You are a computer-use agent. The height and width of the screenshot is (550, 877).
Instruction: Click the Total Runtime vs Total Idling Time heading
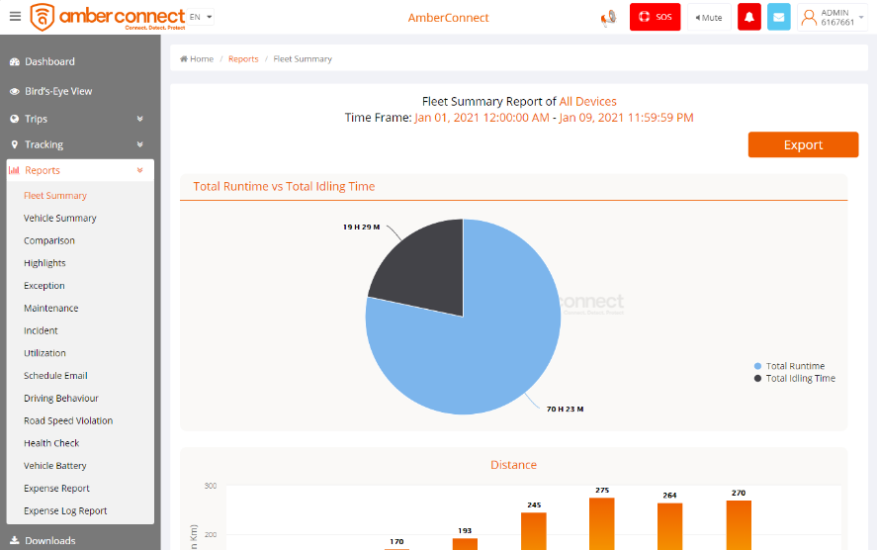pyautogui.click(x=284, y=186)
